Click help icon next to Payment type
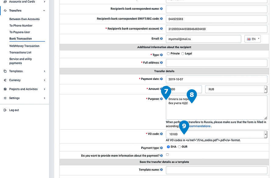 161,148
